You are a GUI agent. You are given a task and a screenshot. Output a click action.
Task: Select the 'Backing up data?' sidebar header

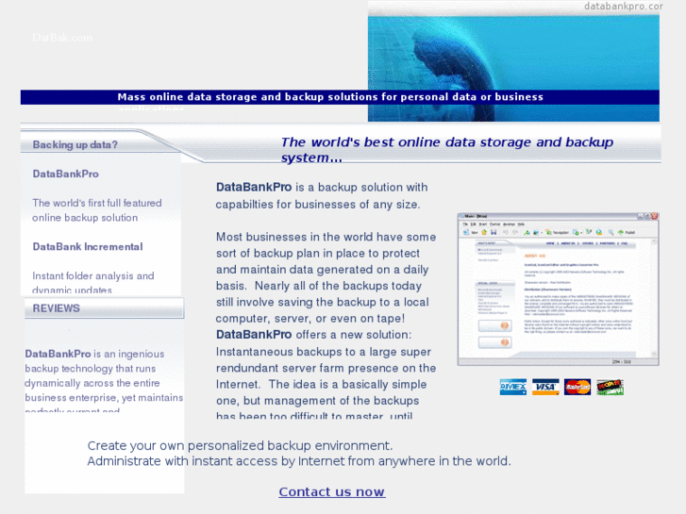pos(75,145)
